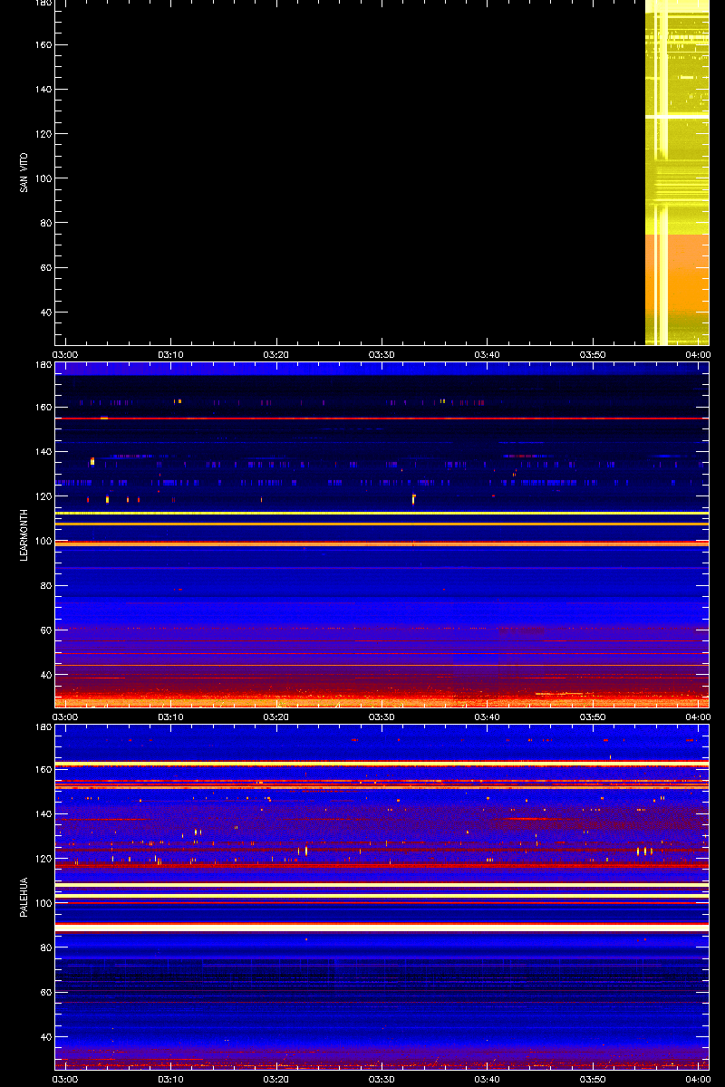Pick the 03:30 time tick under Palehua
The width and height of the screenshot is (725, 1087).
click(382, 1079)
